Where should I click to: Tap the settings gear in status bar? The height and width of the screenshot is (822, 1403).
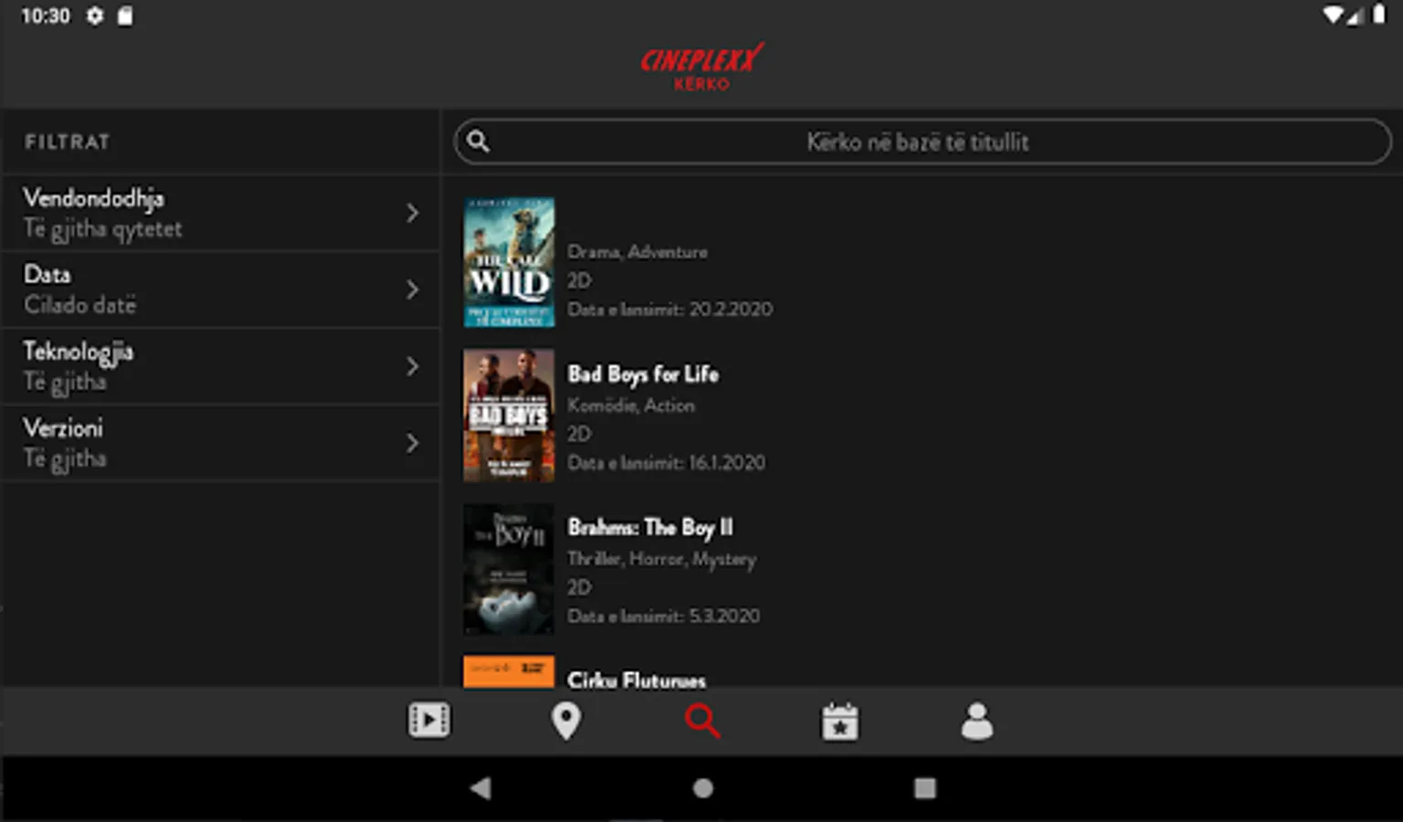coord(95,16)
